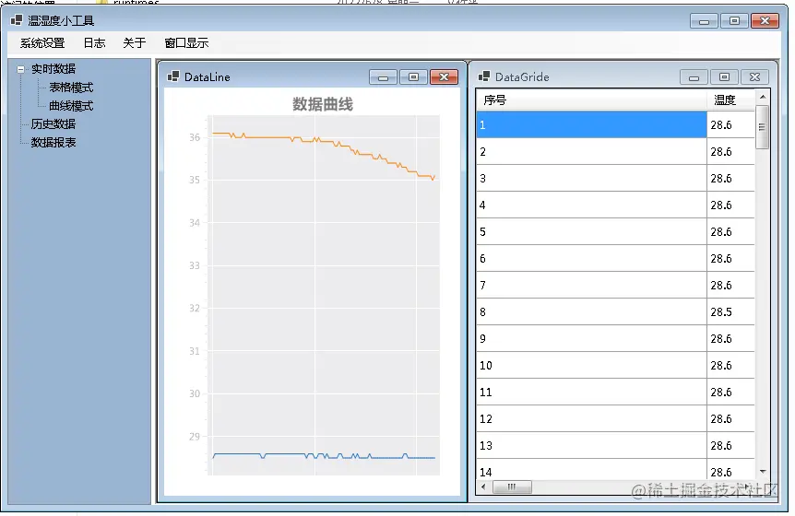Screen dimensions: 795x516
Task: Select row 7 in DataGride
Action: (615, 285)
